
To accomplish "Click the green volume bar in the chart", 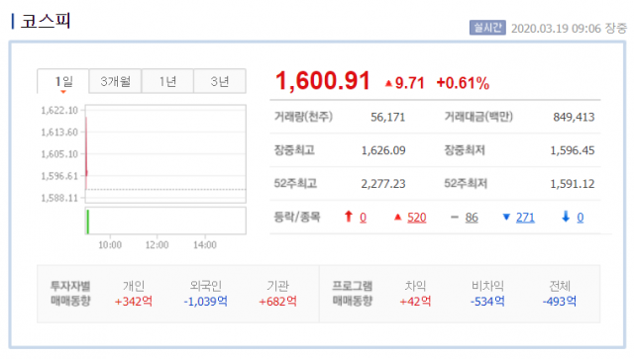I will [x=88, y=222].
